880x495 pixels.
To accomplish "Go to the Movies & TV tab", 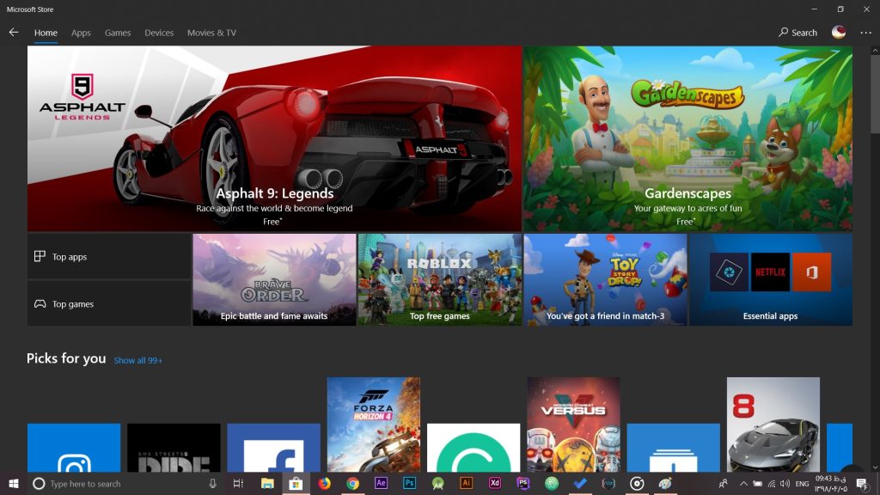I will pyautogui.click(x=211, y=33).
